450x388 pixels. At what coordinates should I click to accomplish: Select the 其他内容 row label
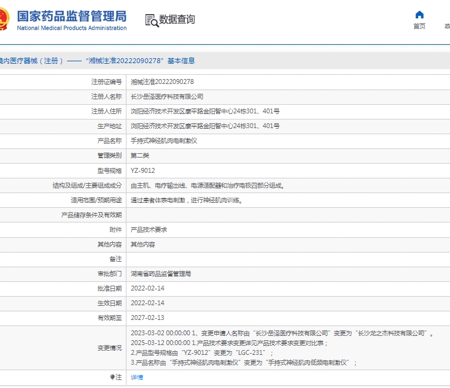point(110,245)
